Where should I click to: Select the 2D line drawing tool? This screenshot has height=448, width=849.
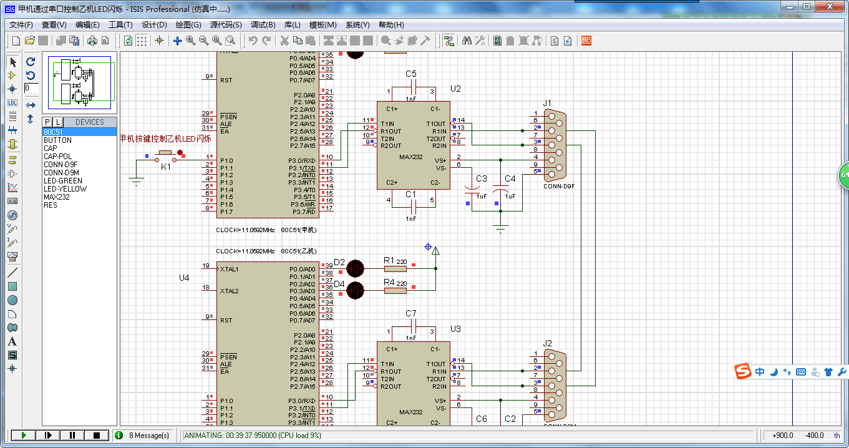[12, 273]
